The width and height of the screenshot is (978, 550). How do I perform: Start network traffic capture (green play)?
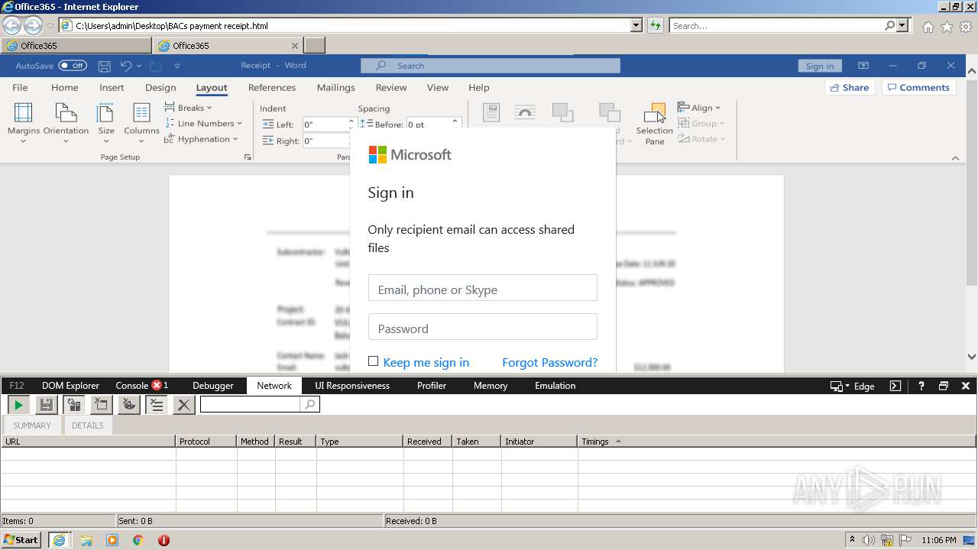pyautogui.click(x=19, y=405)
